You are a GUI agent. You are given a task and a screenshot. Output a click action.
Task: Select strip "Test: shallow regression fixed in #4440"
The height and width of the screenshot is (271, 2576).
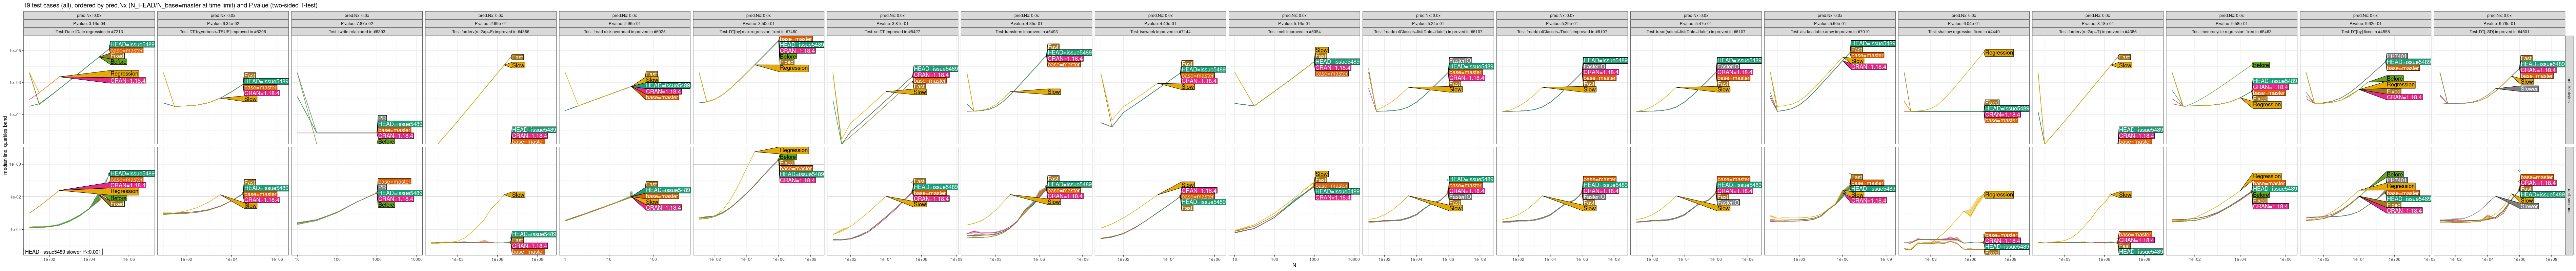pyautogui.click(x=1964, y=32)
